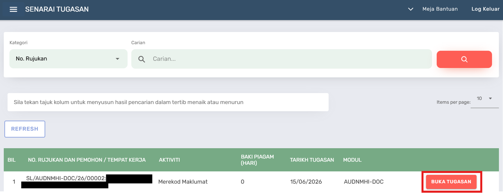Sort by NO. RUJUKAN DAN PEMOHON column
The height and width of the screenshot is (193, 503).
point(87,160)
